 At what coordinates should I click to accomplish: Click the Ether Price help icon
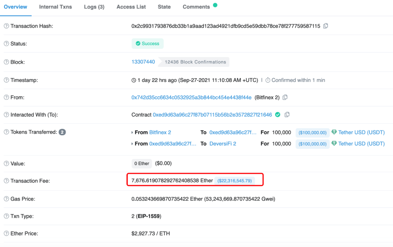[x=6, y=234]
